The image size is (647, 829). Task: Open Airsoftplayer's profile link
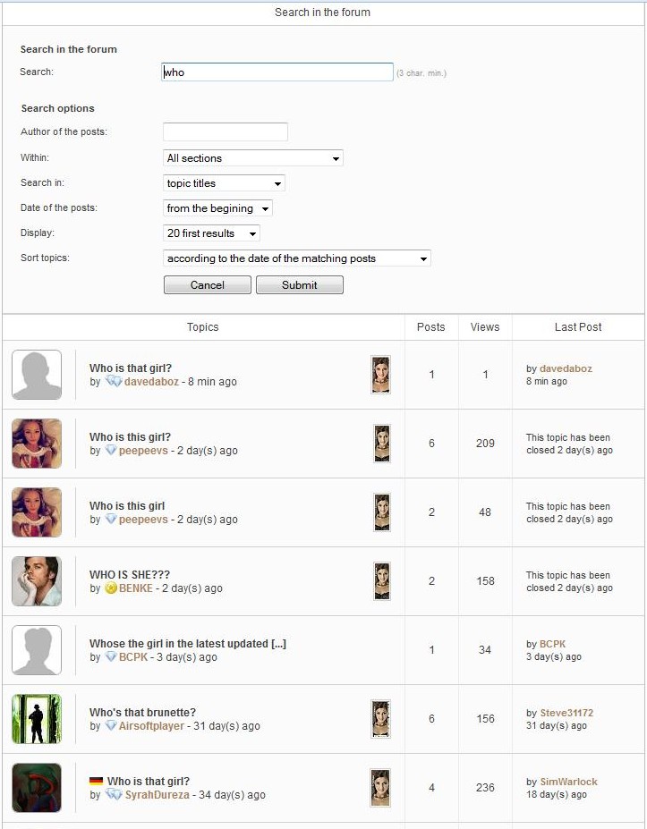pos(151,725)
